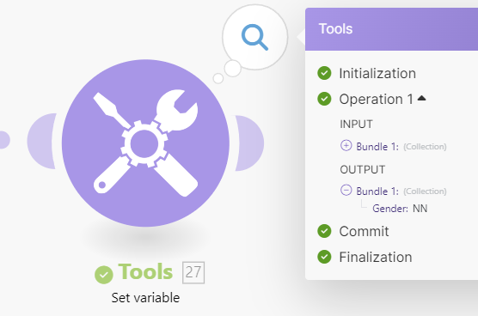The image size is (478, 316).
Task: Click the INPUT section label
Action: tap(356, 125)
